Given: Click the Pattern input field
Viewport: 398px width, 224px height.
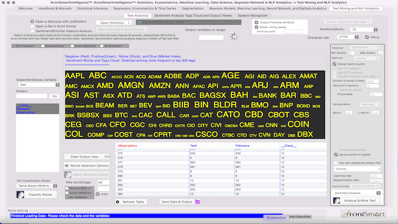Looking at the screenshot, I should [32, 96].
